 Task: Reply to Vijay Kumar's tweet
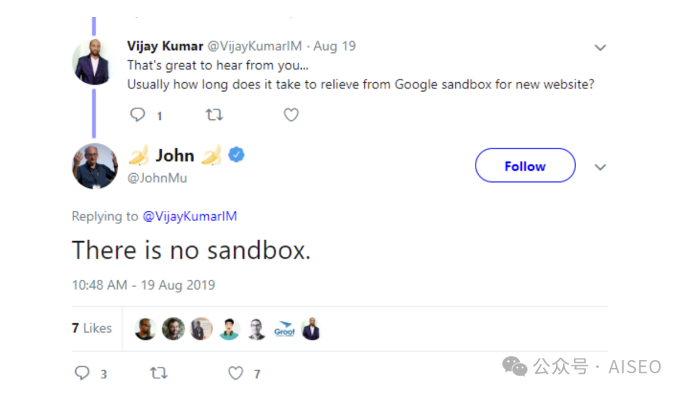tap(138, 115)
